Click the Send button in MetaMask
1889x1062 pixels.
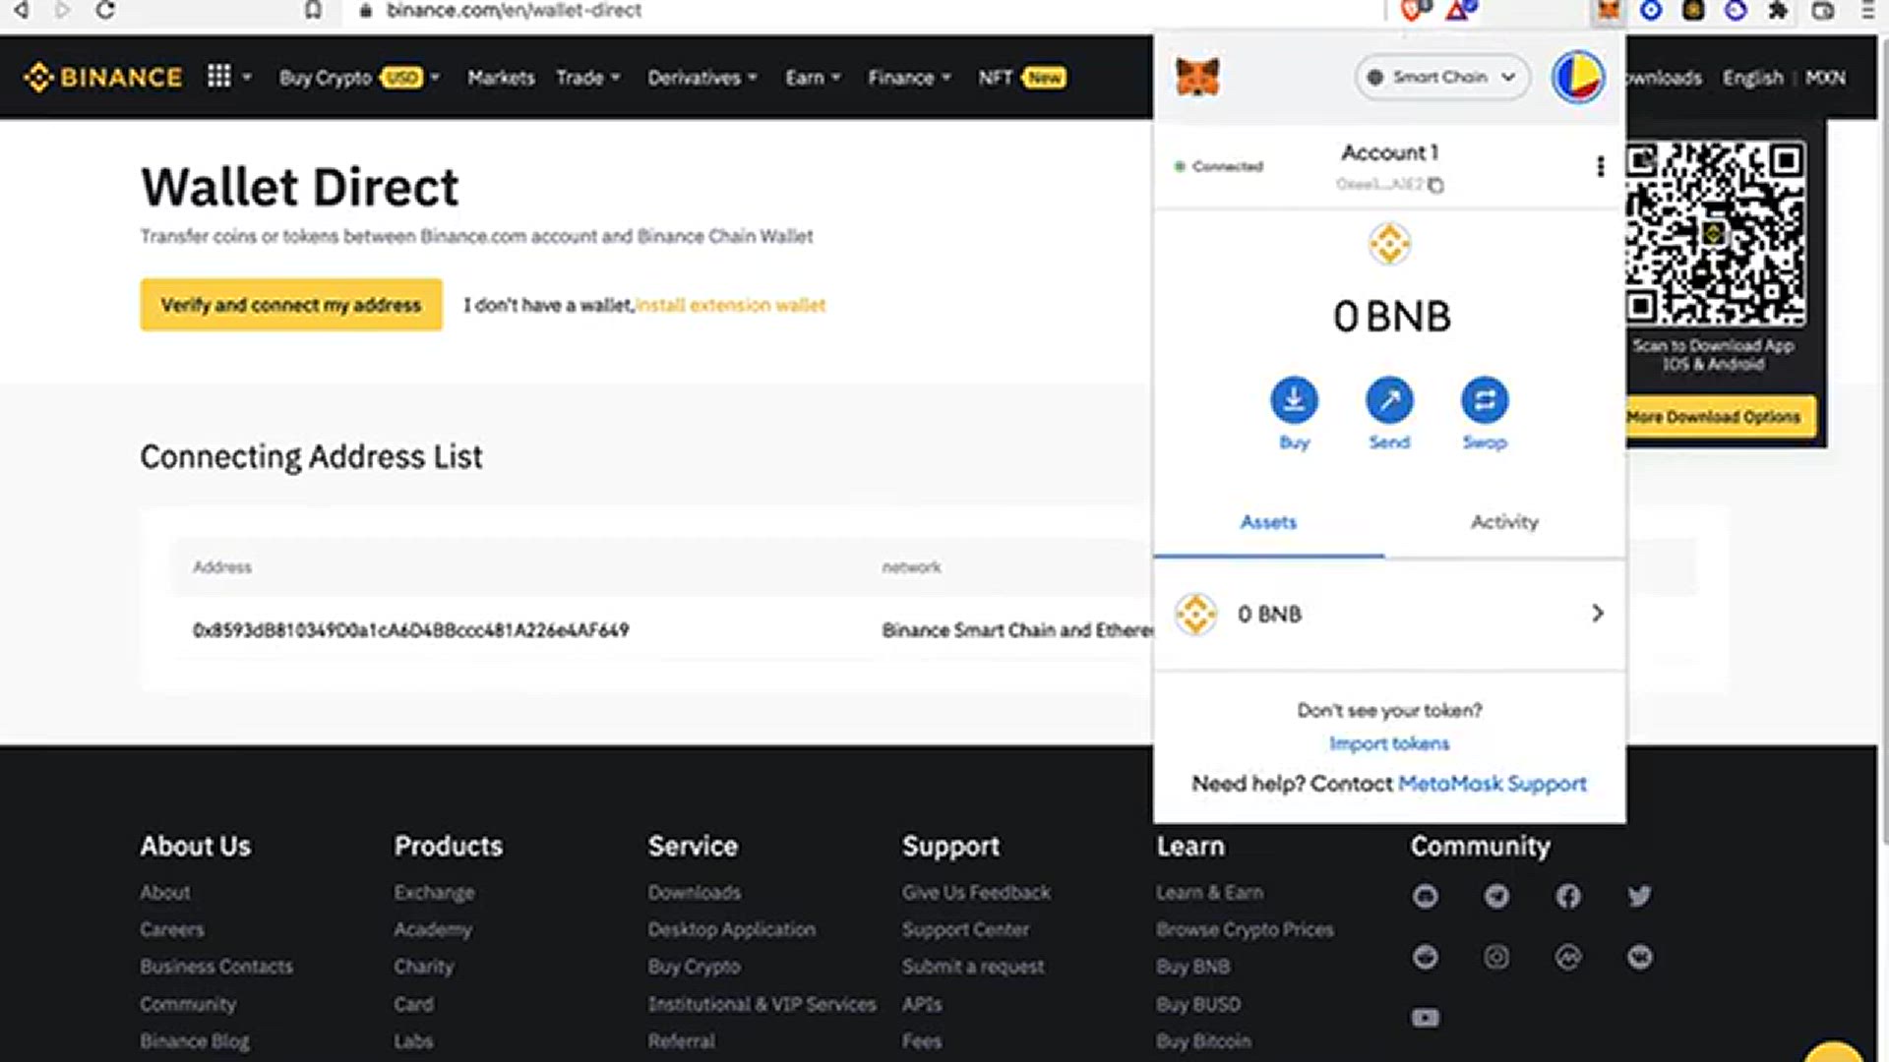pos(1389,414)
